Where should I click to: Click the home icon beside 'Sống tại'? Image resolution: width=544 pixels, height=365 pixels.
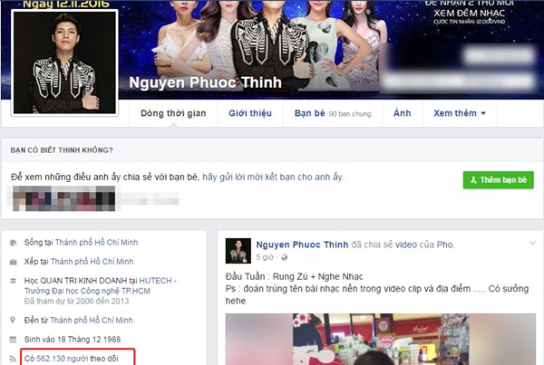tap(13, 242)
